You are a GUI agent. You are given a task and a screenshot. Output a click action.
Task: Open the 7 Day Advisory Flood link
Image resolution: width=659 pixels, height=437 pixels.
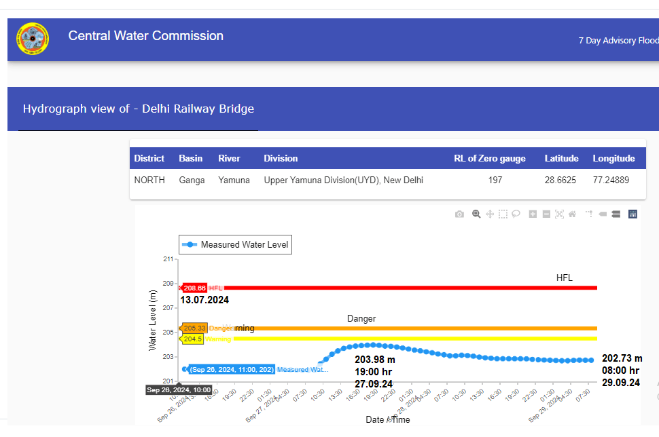click(618, 41)
